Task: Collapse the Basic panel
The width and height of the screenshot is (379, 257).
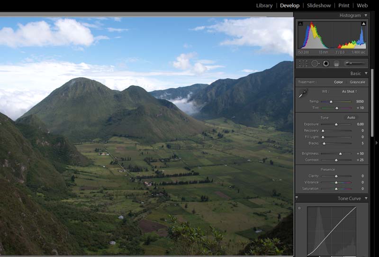Action: (366, 73)
